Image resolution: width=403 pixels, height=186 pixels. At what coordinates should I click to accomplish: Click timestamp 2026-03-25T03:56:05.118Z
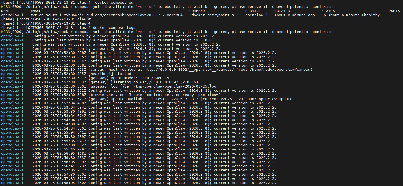pos(59,154)
